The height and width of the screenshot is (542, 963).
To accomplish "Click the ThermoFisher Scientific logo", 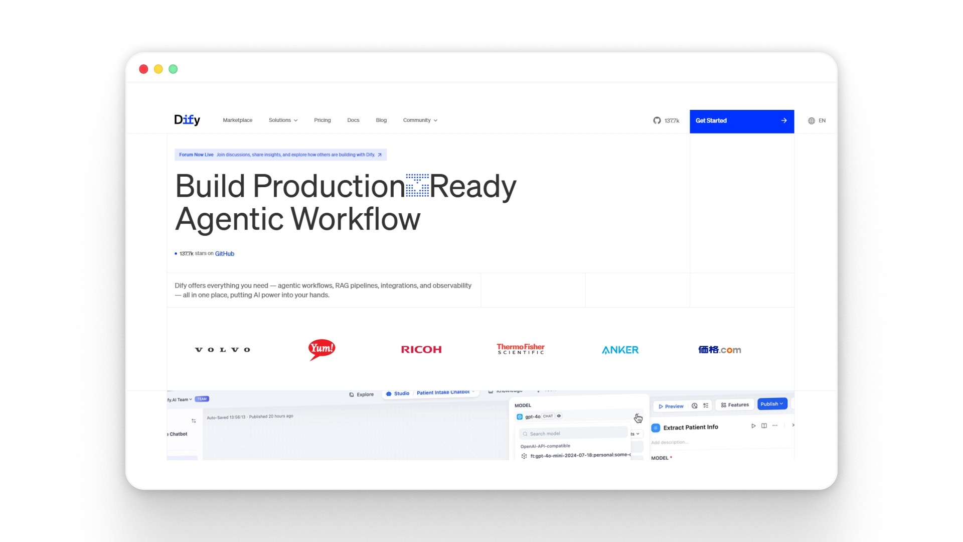I will tap(521, 349).
